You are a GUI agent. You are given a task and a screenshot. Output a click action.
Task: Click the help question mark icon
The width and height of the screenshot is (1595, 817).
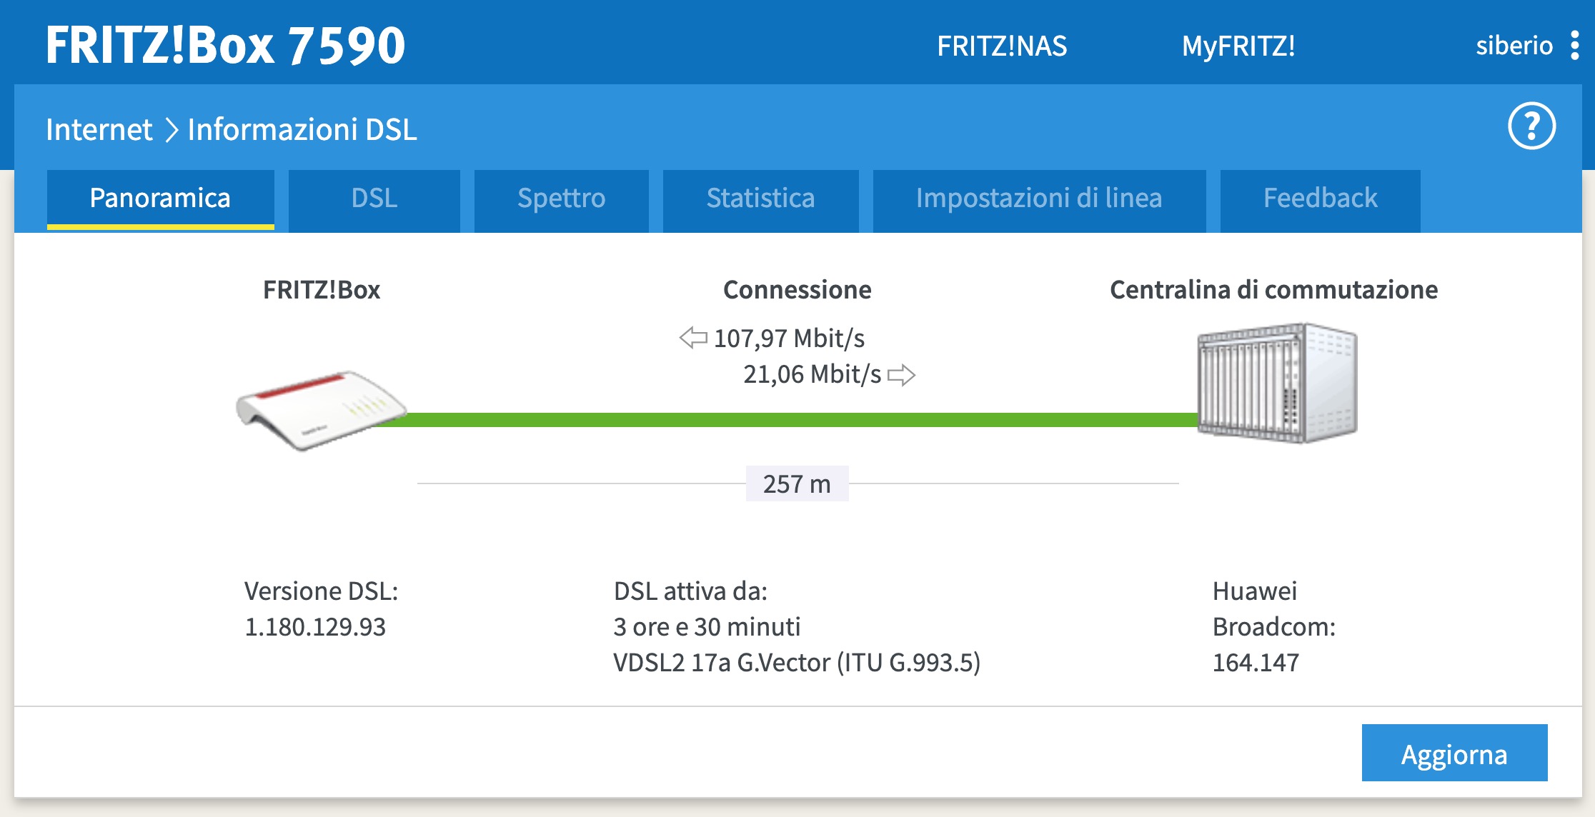pyautogui.click(x=1531, y=126)
